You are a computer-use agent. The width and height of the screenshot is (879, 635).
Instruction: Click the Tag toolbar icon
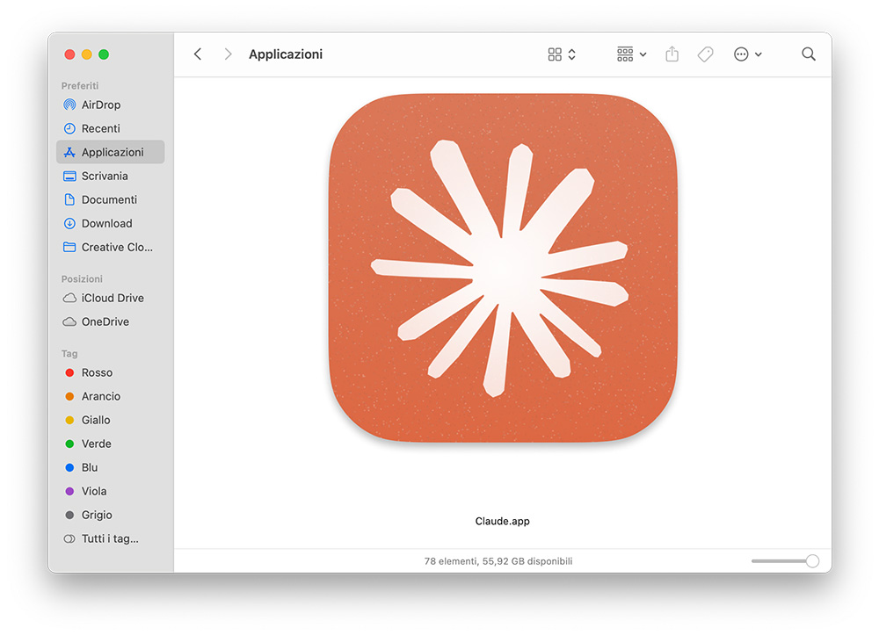[705, 54]
